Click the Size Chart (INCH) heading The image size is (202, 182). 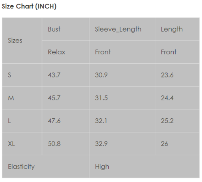pyautogui.click(x=29, y=6)
